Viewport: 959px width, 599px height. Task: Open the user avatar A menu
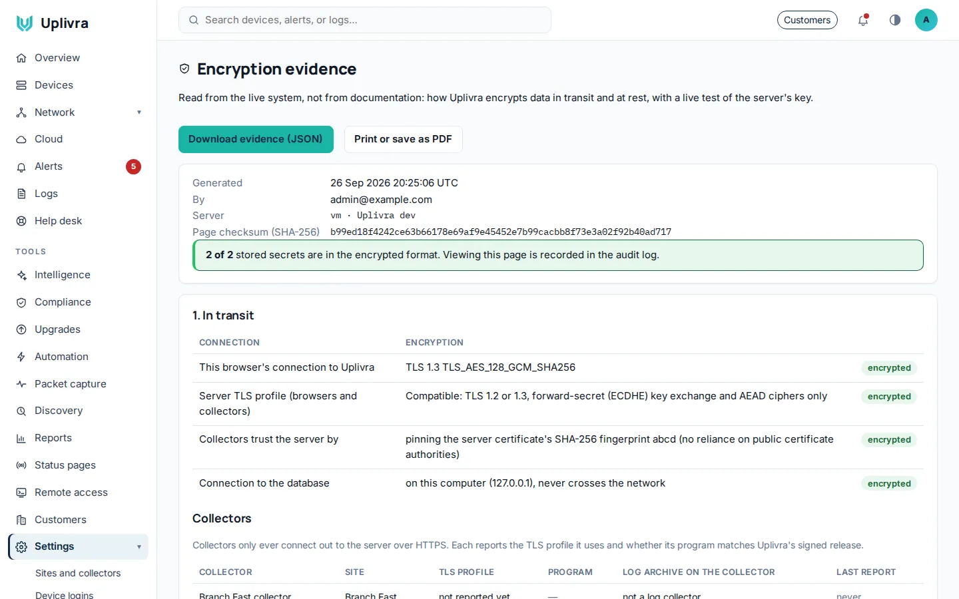click(x=926, y=20)
